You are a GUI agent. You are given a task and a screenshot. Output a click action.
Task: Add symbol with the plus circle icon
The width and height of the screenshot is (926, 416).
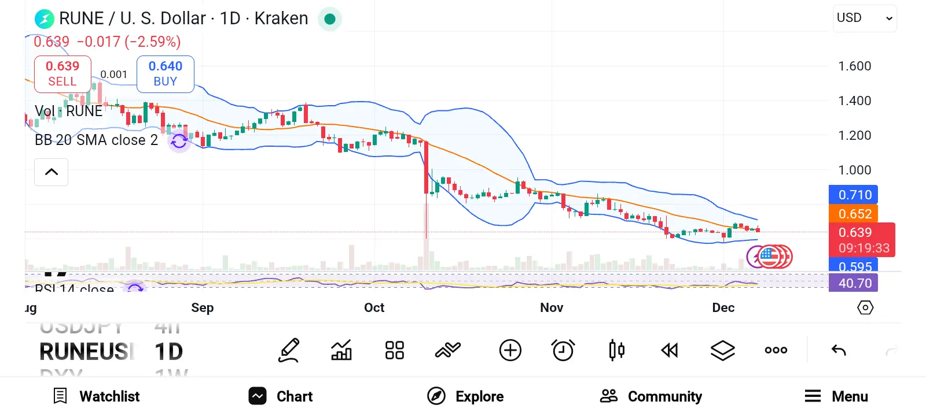tap(510, 350)
